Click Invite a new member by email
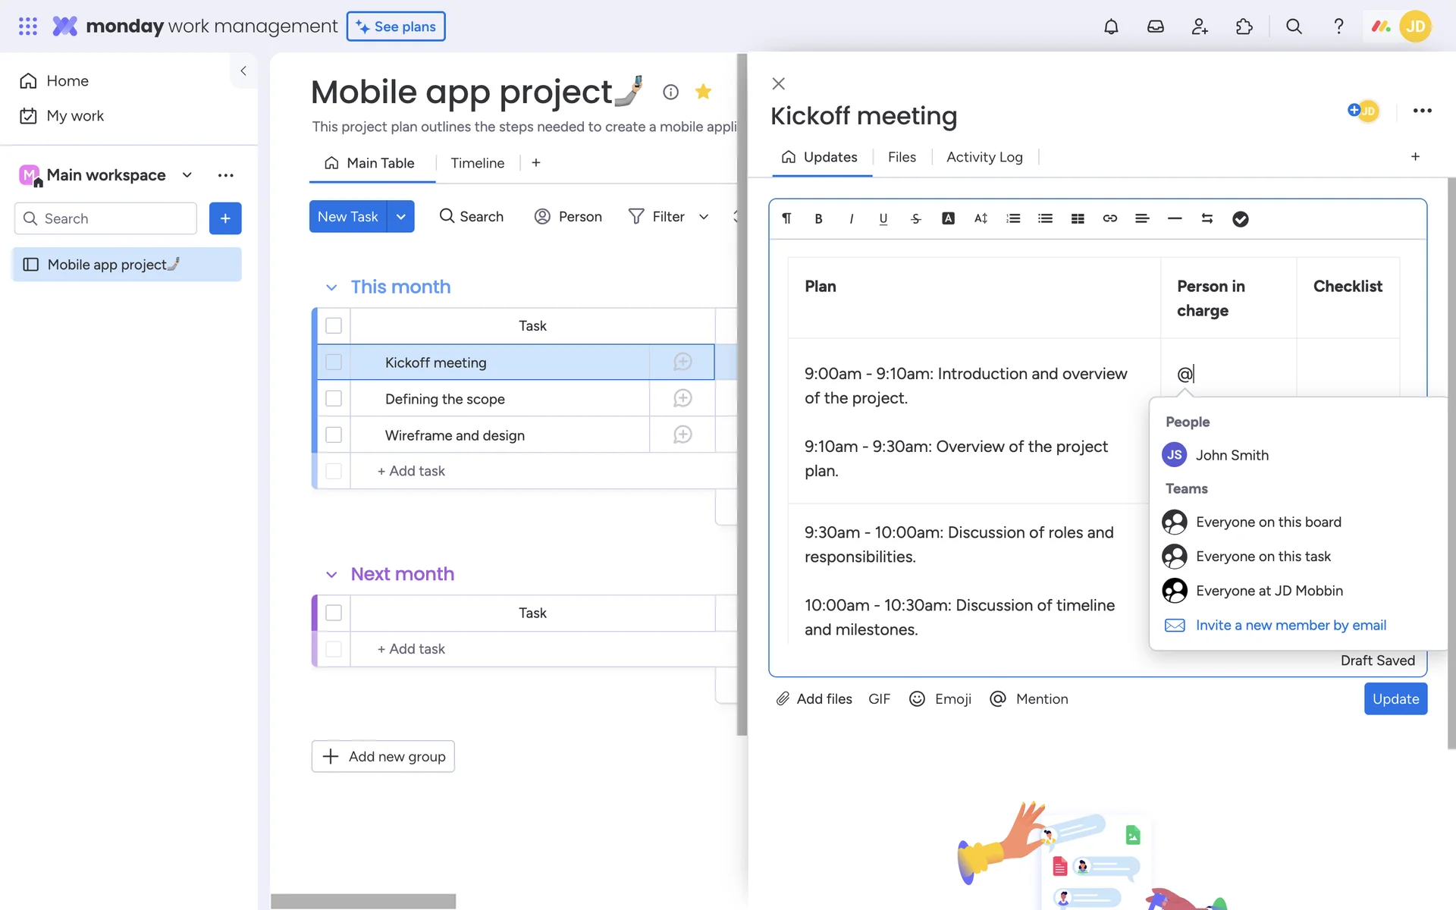Screen dimensions: 1456x910 click(1290, 625)
